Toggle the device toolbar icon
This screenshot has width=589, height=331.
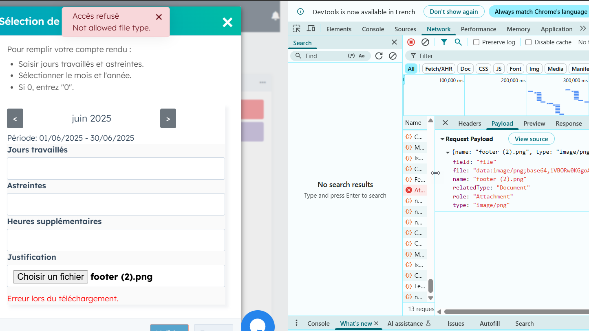(x=311, y=28)
